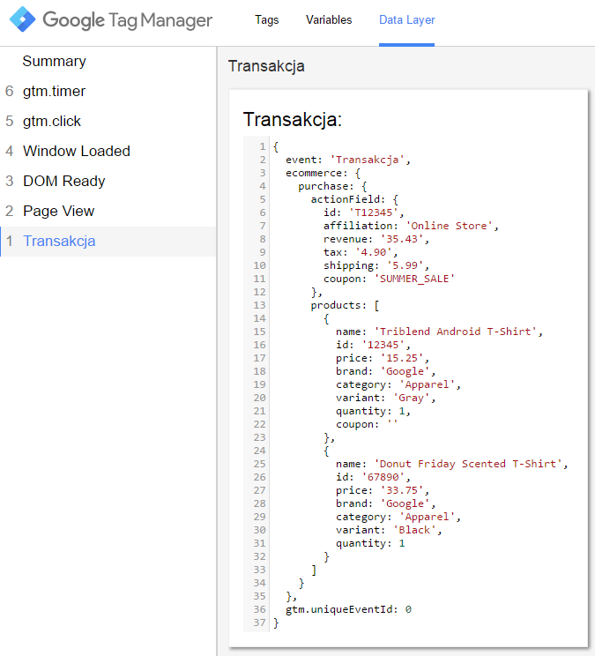Switch to the Tags tab
The width and height of the screenshot is (595, 656).
267,20
